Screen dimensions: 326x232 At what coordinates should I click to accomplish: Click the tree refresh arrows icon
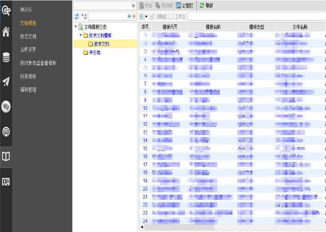click(x=77, y=17)
